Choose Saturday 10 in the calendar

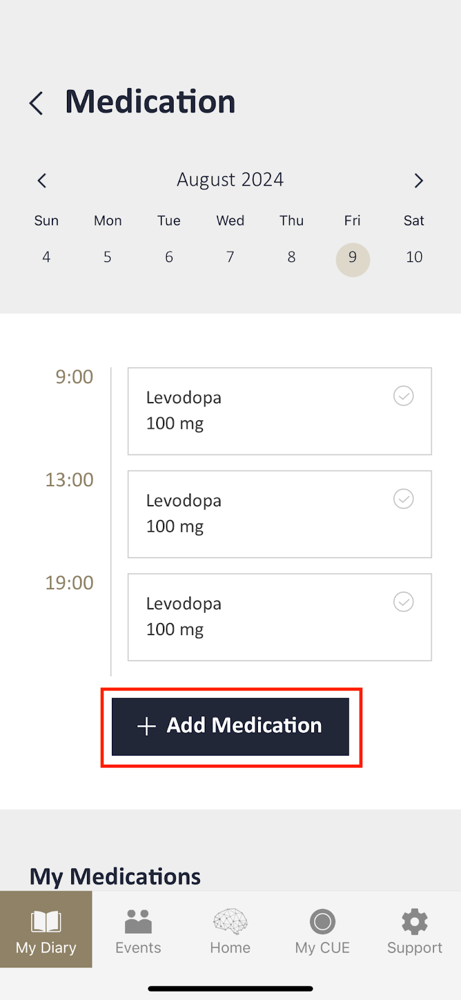pos(414,257)
